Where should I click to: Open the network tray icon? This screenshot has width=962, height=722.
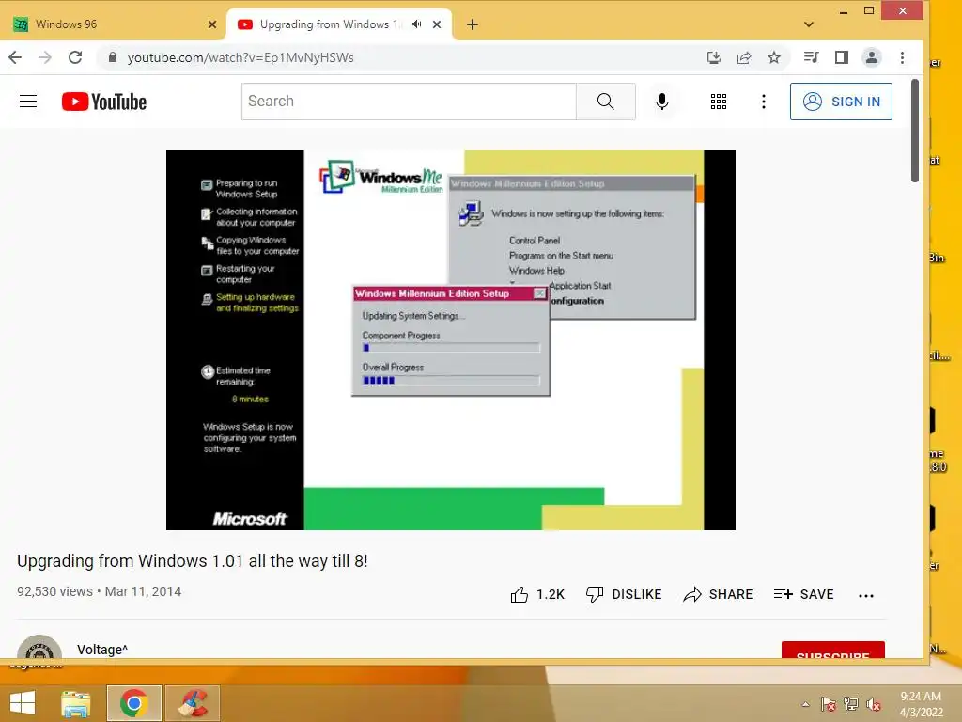(851, 704)
